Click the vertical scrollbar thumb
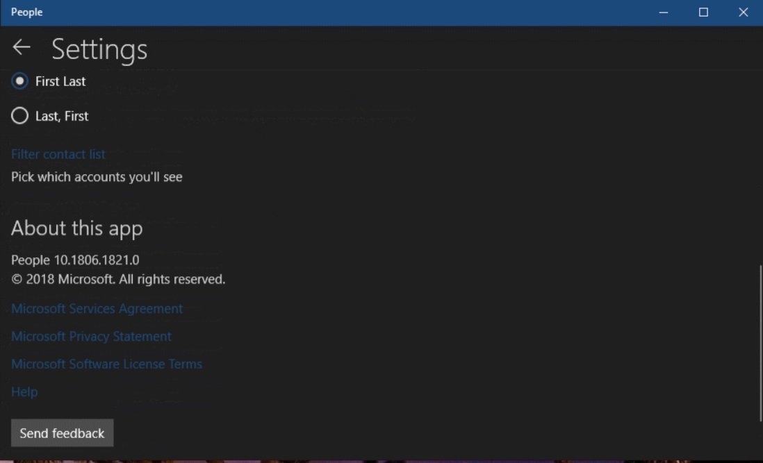This screenshot has height=463, width=763. pyautogui.click(x=760, y=343)
